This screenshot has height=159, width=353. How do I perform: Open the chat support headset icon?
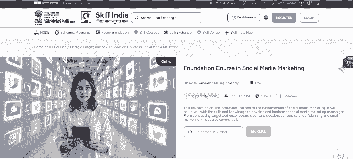point(340,155)
